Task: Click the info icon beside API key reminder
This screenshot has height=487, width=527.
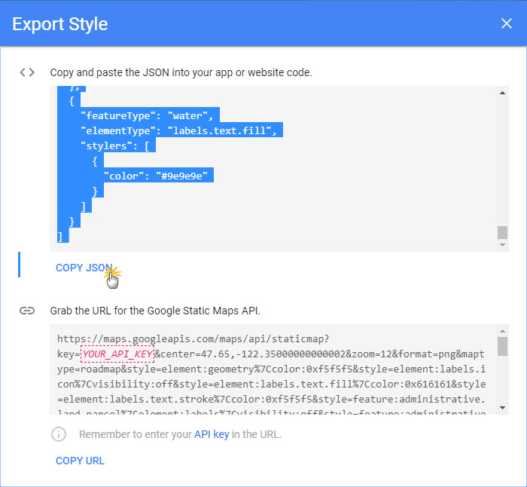Action: point(58,434)
